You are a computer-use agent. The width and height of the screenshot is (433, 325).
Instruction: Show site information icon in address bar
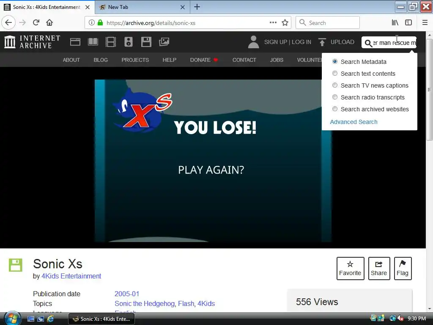(x=92, y=23)
